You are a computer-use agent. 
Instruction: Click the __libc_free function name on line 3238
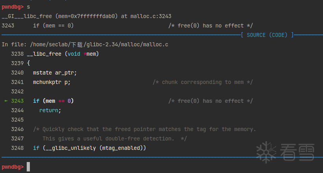44,54
